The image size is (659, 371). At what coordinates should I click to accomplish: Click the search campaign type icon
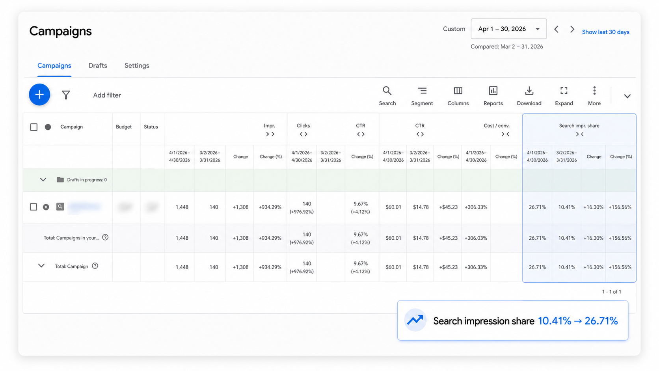60,207
